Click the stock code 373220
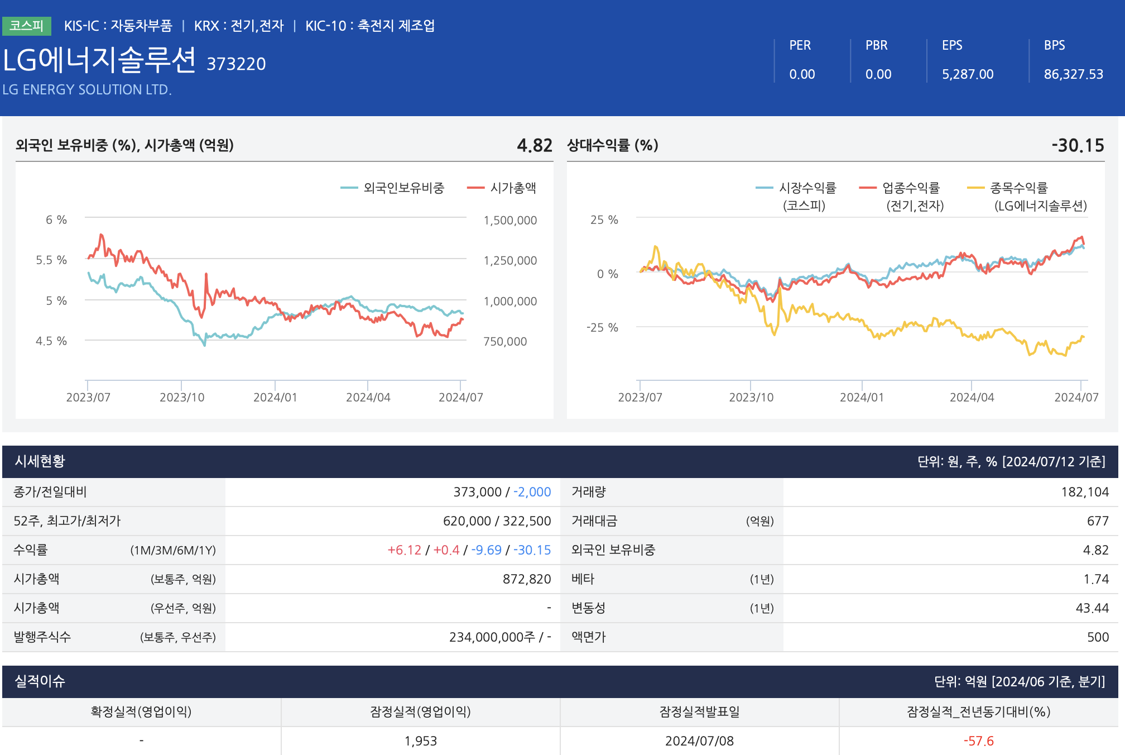 point(236,64)
